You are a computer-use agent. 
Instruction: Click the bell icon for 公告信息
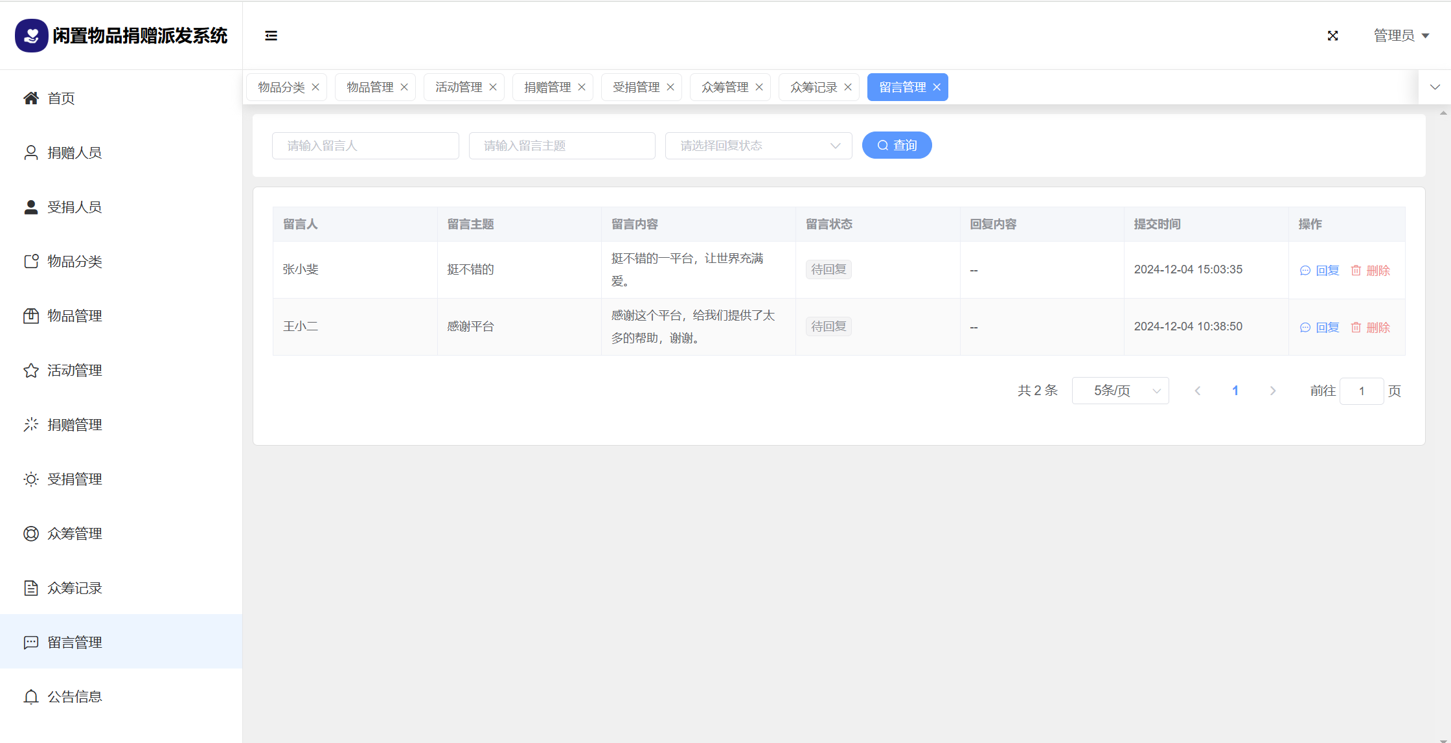31,696
